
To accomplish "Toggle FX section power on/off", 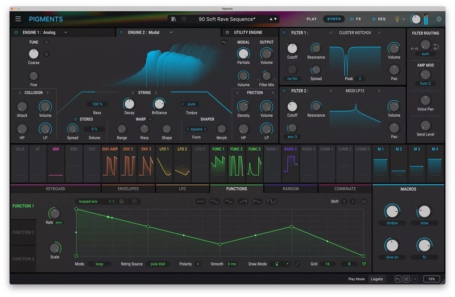I will tap(351, 19).
